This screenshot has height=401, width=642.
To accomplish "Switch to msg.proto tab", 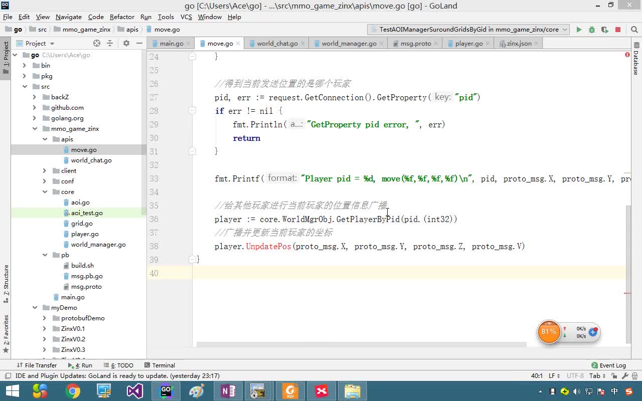I will pyautogui.click(x=416, y=44).
